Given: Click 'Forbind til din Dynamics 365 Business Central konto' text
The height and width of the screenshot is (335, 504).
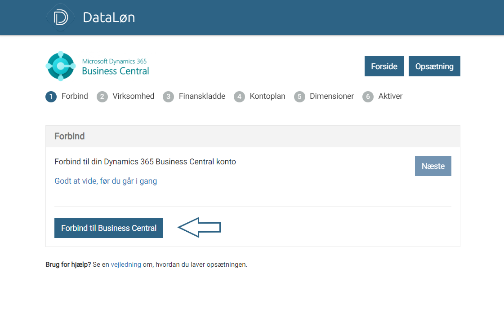Looking at the screenshot, I should [x=145, y=162].
